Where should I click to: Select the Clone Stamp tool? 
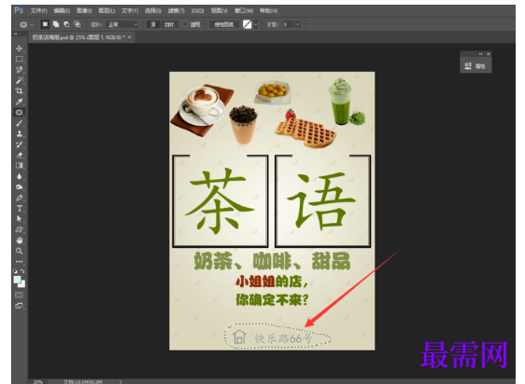19,133
